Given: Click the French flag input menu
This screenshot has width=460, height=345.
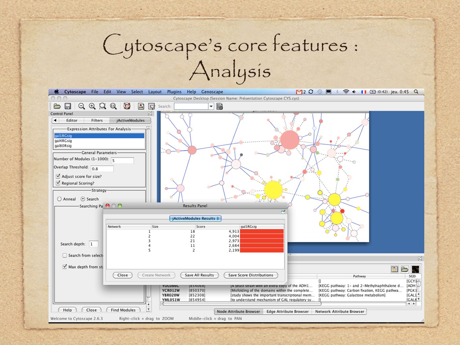Looking at the screenshot, I should point(364,92).
